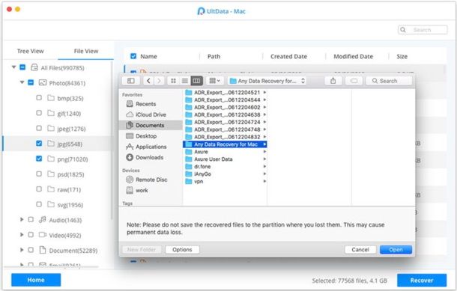Image resolution: width=457 pixels, height=291 pixels.
Task: Click the Home button
Action: 36,280
